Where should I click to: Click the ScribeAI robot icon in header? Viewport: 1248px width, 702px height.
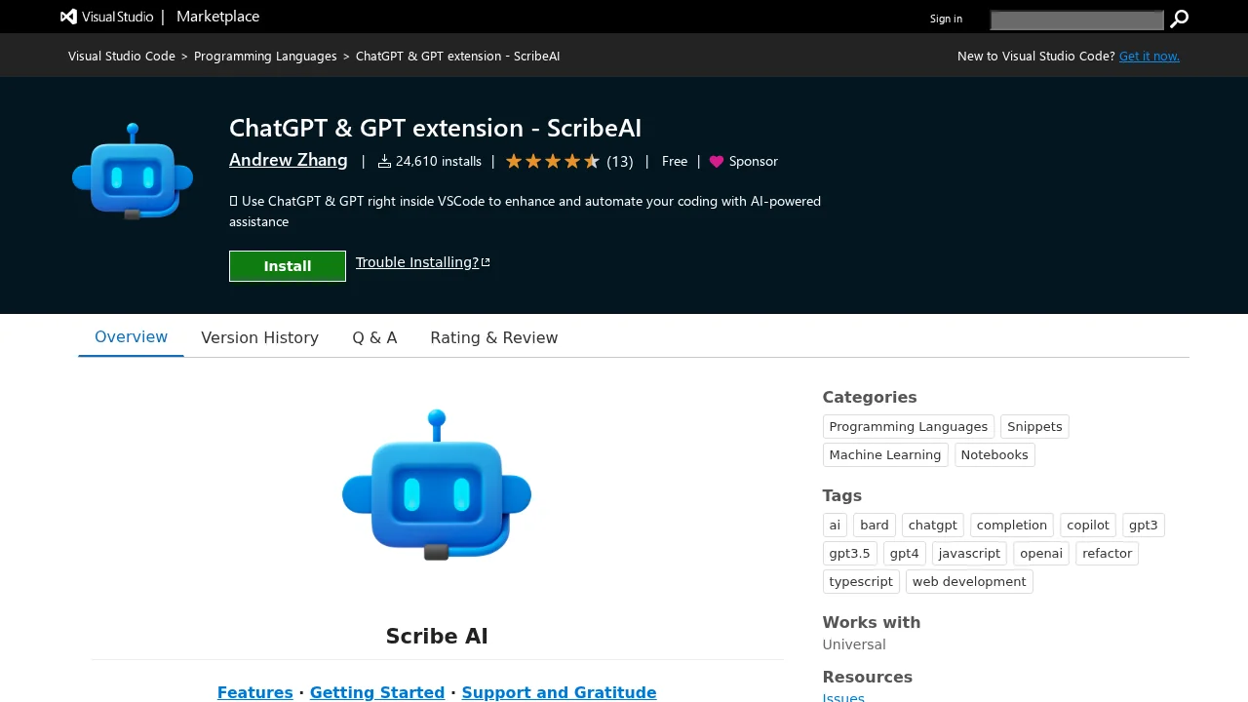(133, 172)
